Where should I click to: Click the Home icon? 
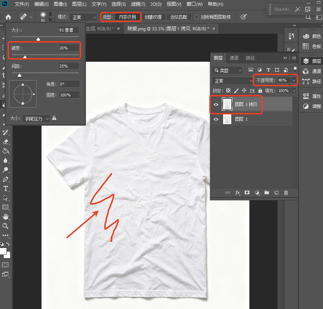8,17
